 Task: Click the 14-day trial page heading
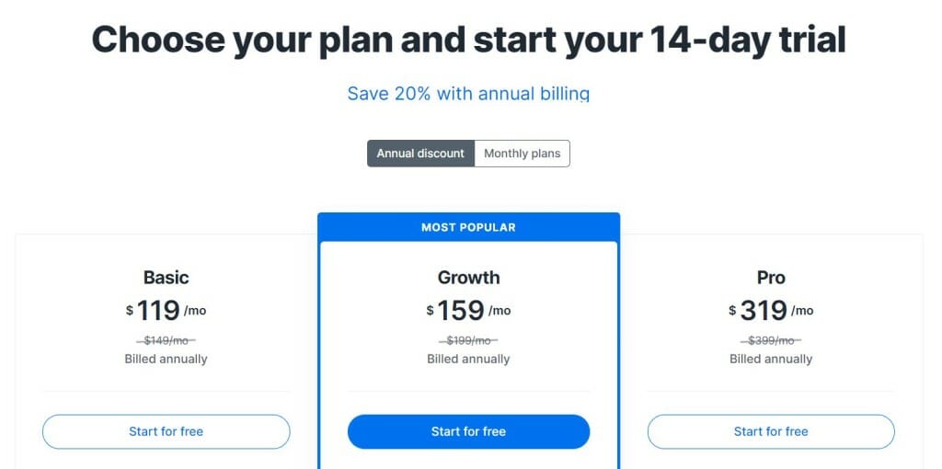[468, 40]
